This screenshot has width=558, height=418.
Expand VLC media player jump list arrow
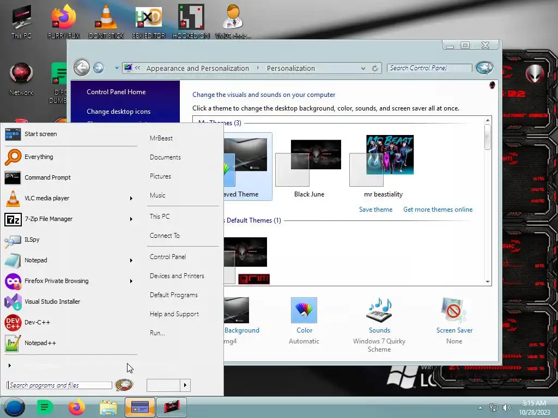[131, 198]
